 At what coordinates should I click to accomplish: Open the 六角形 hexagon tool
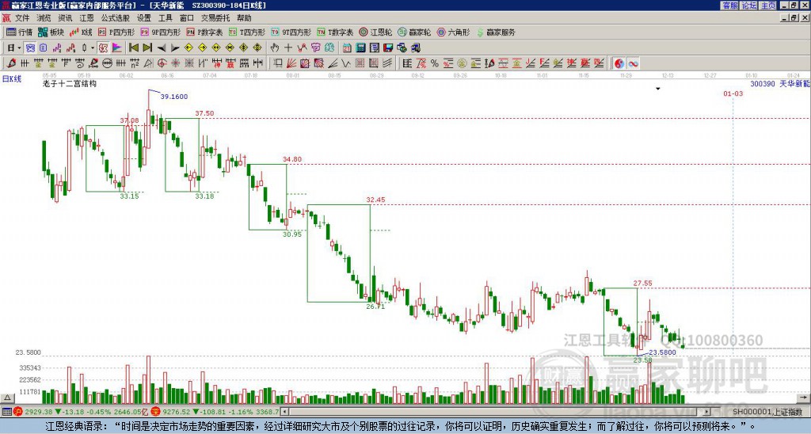tap(453, 32)
